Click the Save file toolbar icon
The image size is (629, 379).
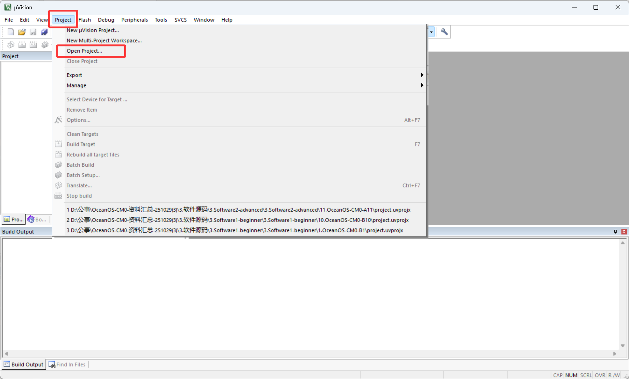[x=33, y=32]
